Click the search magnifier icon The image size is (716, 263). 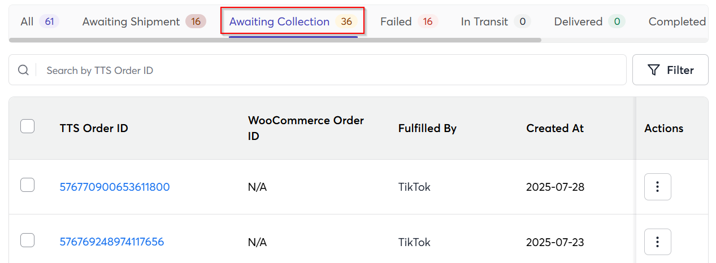23,70
